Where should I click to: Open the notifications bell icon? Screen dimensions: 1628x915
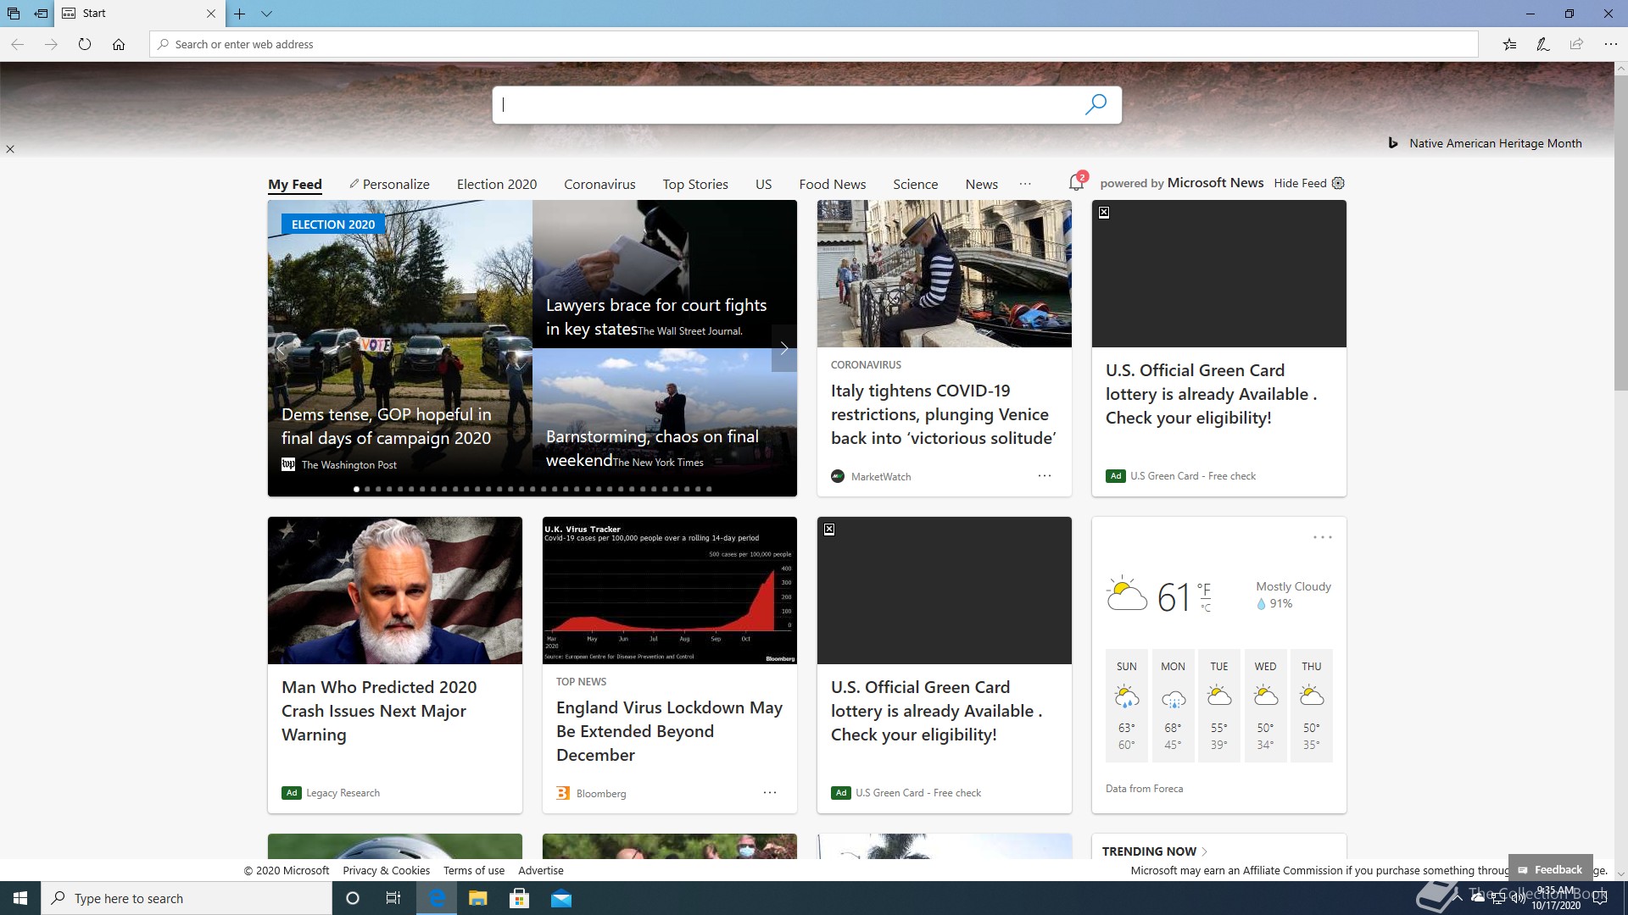(1076, 182)
